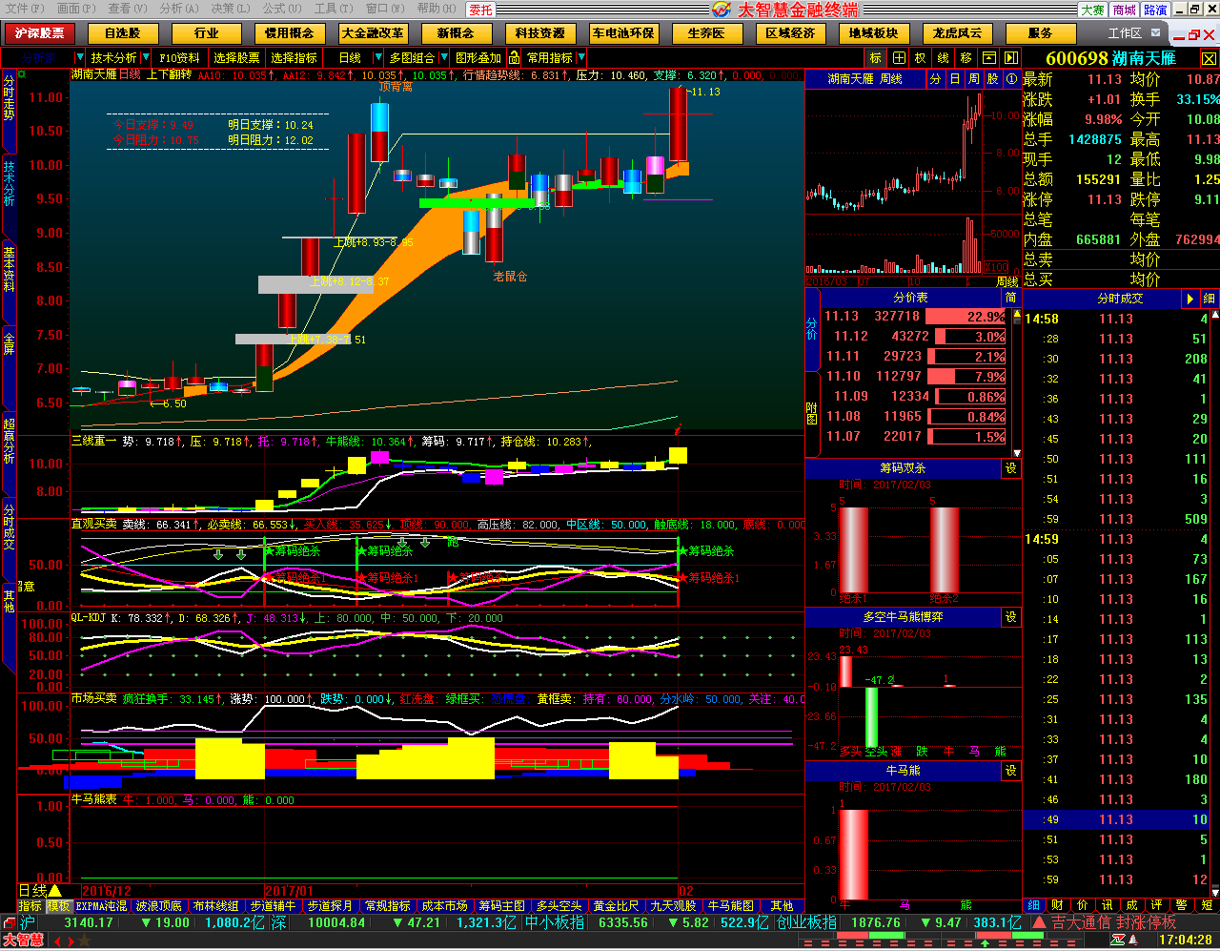Toggle the 评 tab in bottom-right strip
The height and width of the screenshot is (951, 1220).
1157,905
